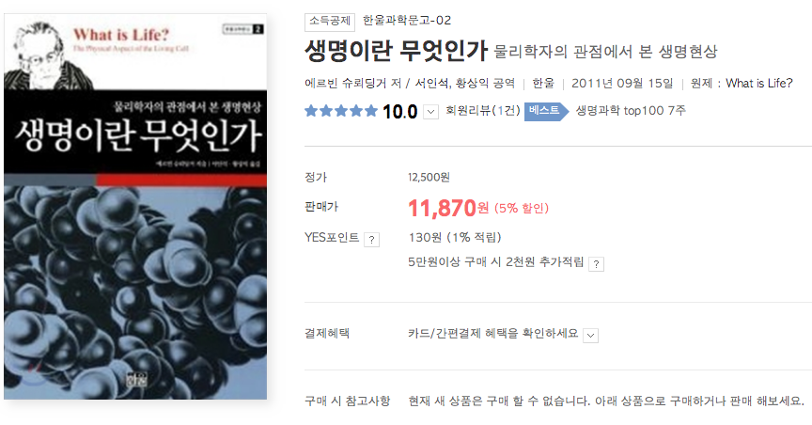This screenshot has width=812, height=425.
Task: Click the book title 생명이란 무엇인가
Action: click(x=396, y=51)
